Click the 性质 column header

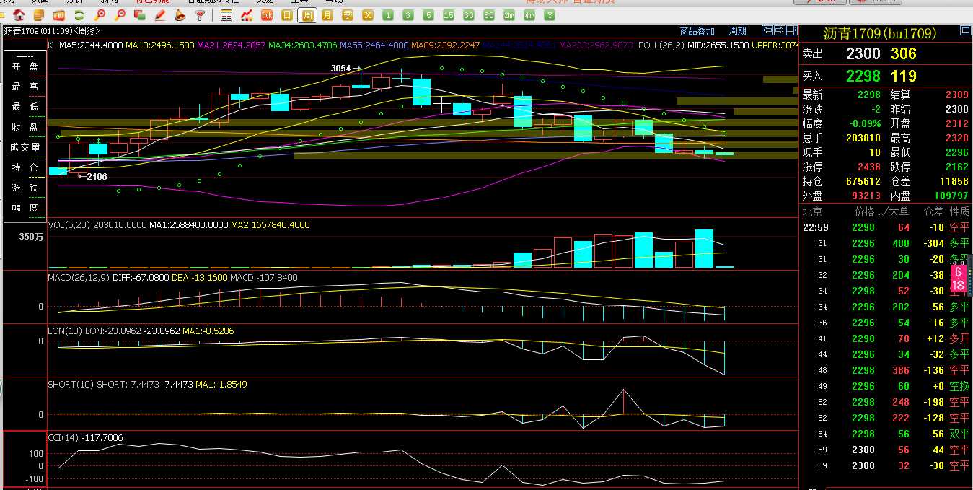click(x=960, y=212)
